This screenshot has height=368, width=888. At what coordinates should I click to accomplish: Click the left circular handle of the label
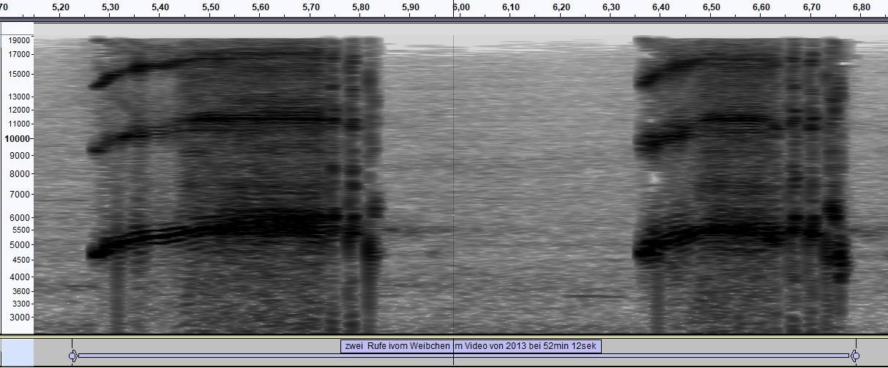(x=72, y=356)
